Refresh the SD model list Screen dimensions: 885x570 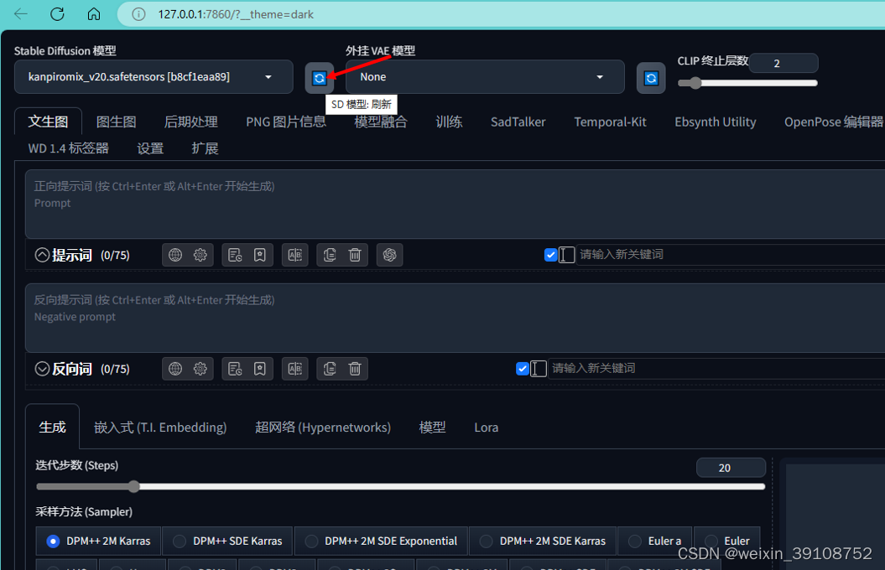320,78
